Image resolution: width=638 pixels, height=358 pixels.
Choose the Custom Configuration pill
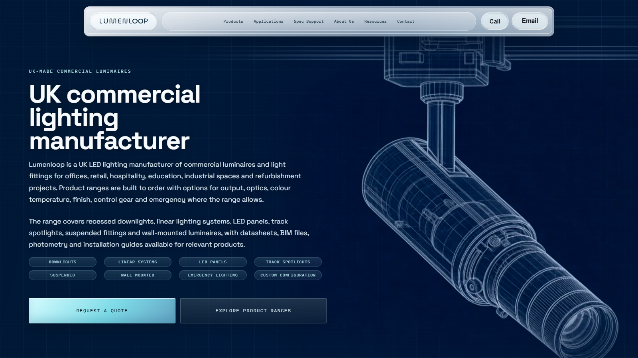(x=288, y=275)
